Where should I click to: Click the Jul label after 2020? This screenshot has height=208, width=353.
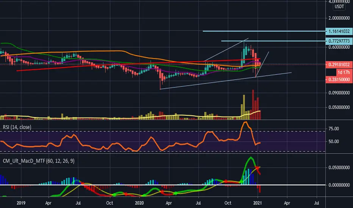[x=198, y=203]
